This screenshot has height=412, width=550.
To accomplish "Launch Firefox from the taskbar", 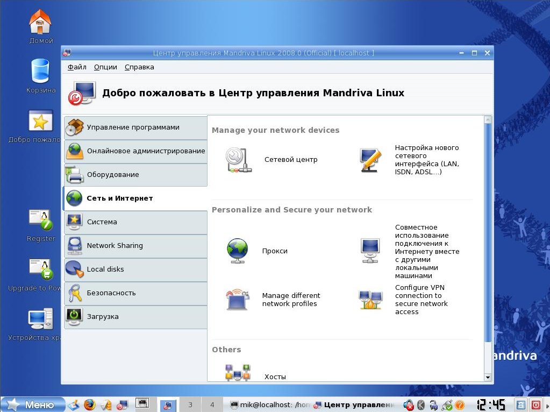I will 90,404.
